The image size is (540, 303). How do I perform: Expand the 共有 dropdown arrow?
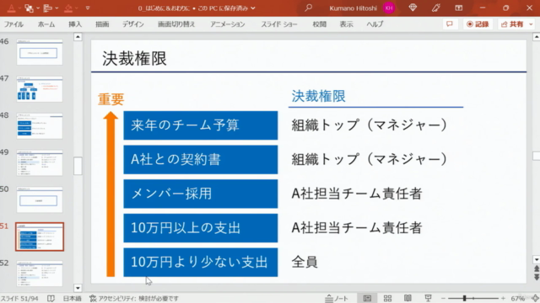pyautogui.click(x=531, y=24)
